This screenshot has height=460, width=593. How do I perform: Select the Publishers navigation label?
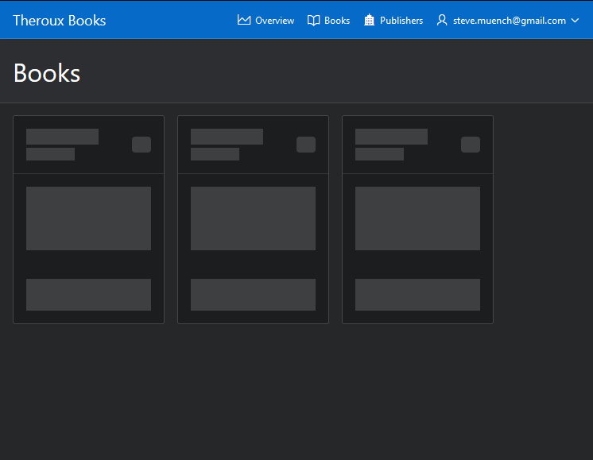coord(401,21)
